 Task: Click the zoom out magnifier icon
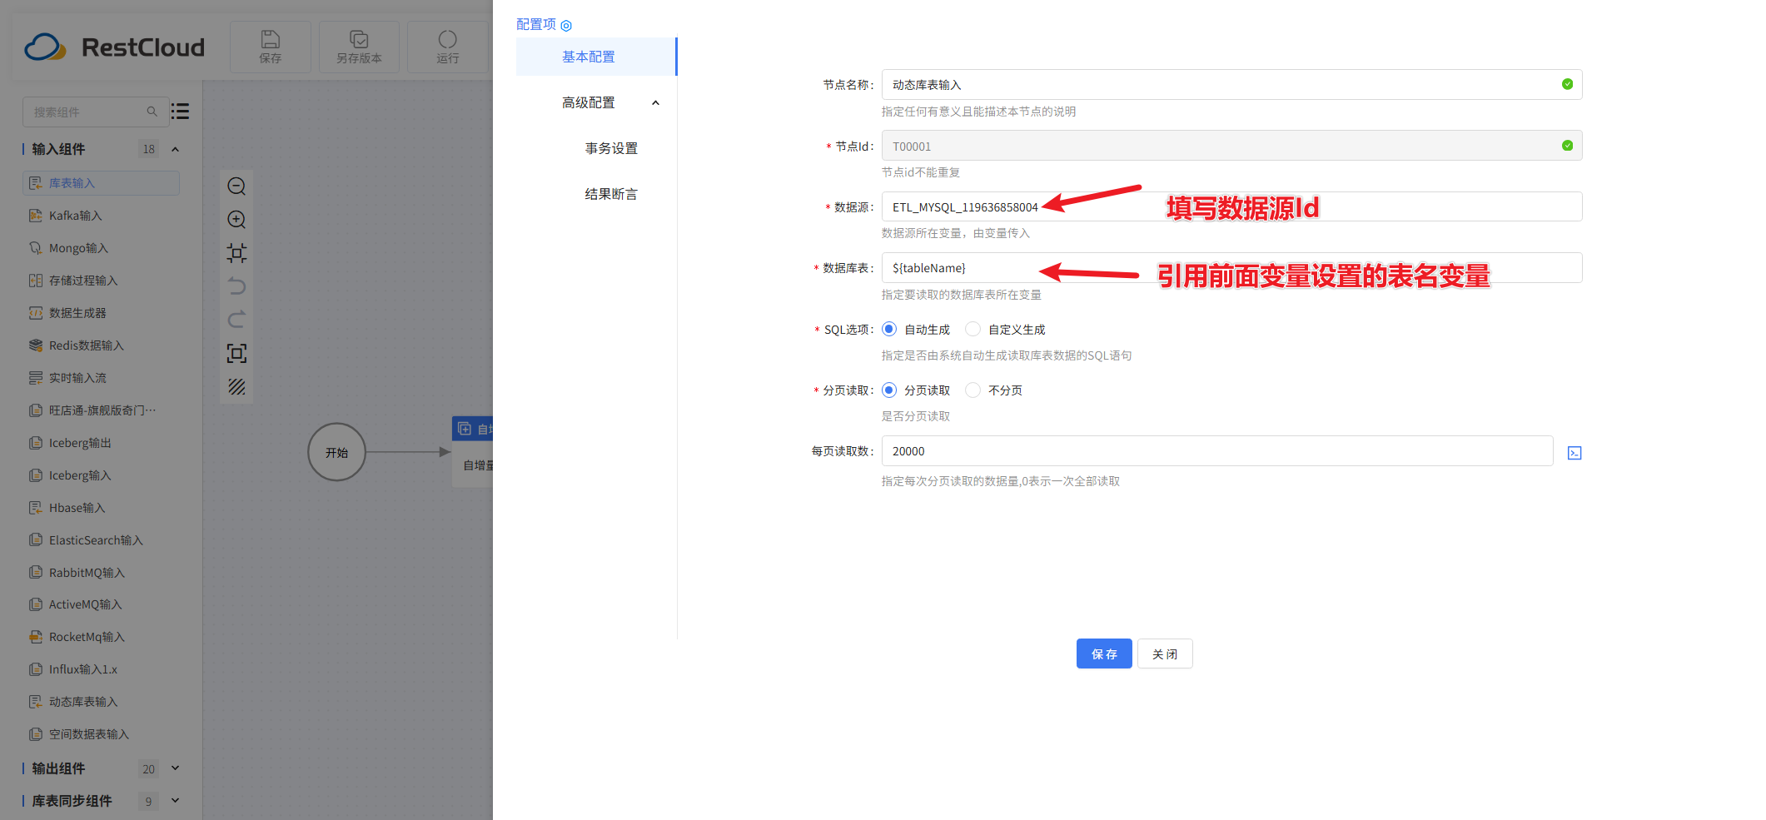[x=236, y=186]
